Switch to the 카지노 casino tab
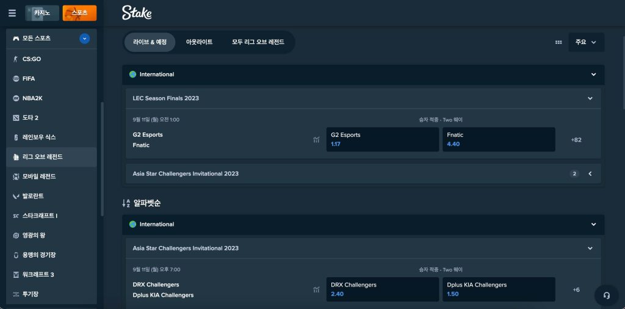 [x=42, y=13]
